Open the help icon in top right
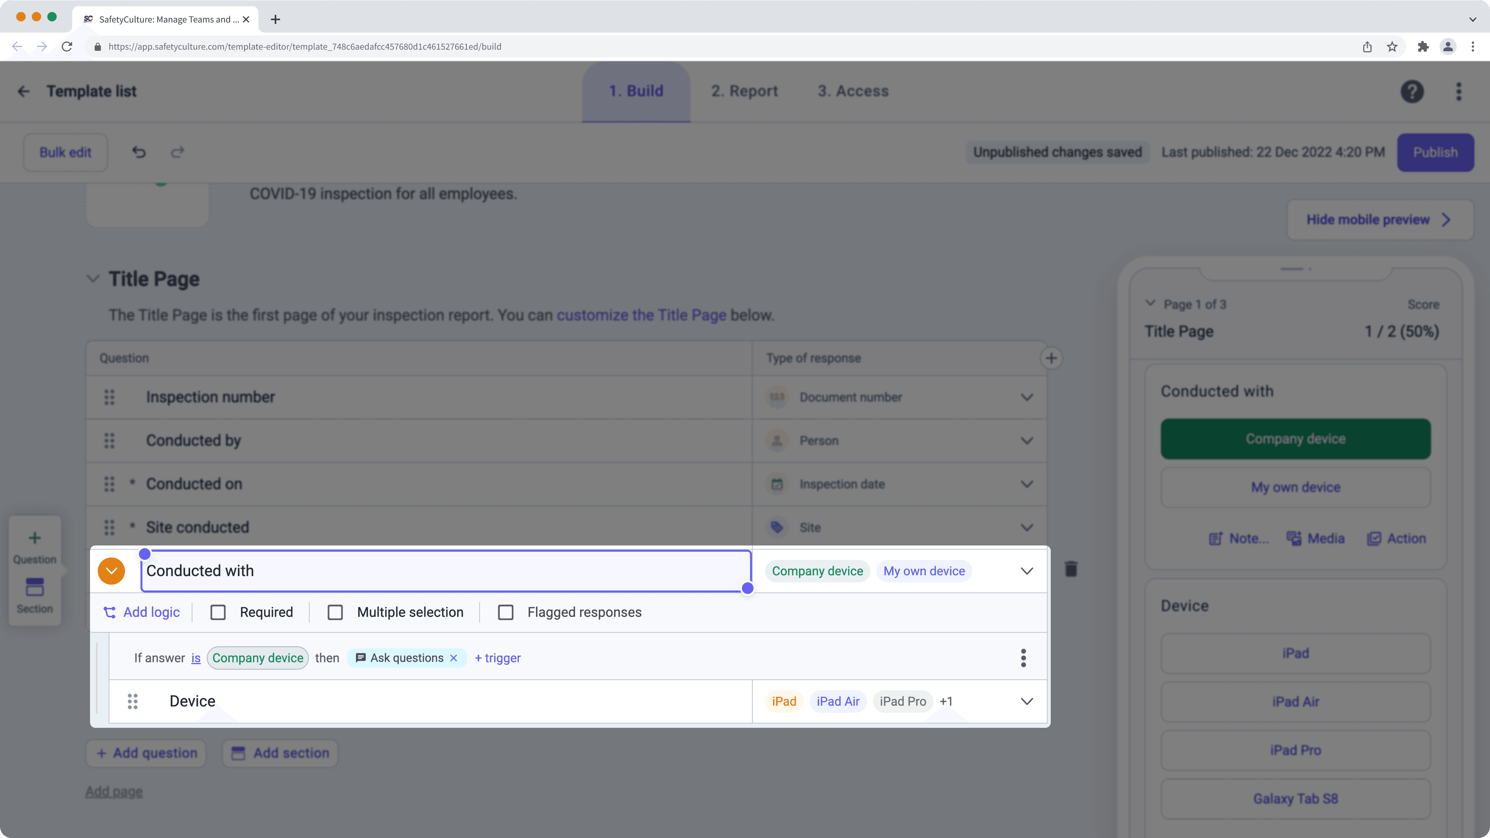Screen dimensions: 1490x838 1412,92
